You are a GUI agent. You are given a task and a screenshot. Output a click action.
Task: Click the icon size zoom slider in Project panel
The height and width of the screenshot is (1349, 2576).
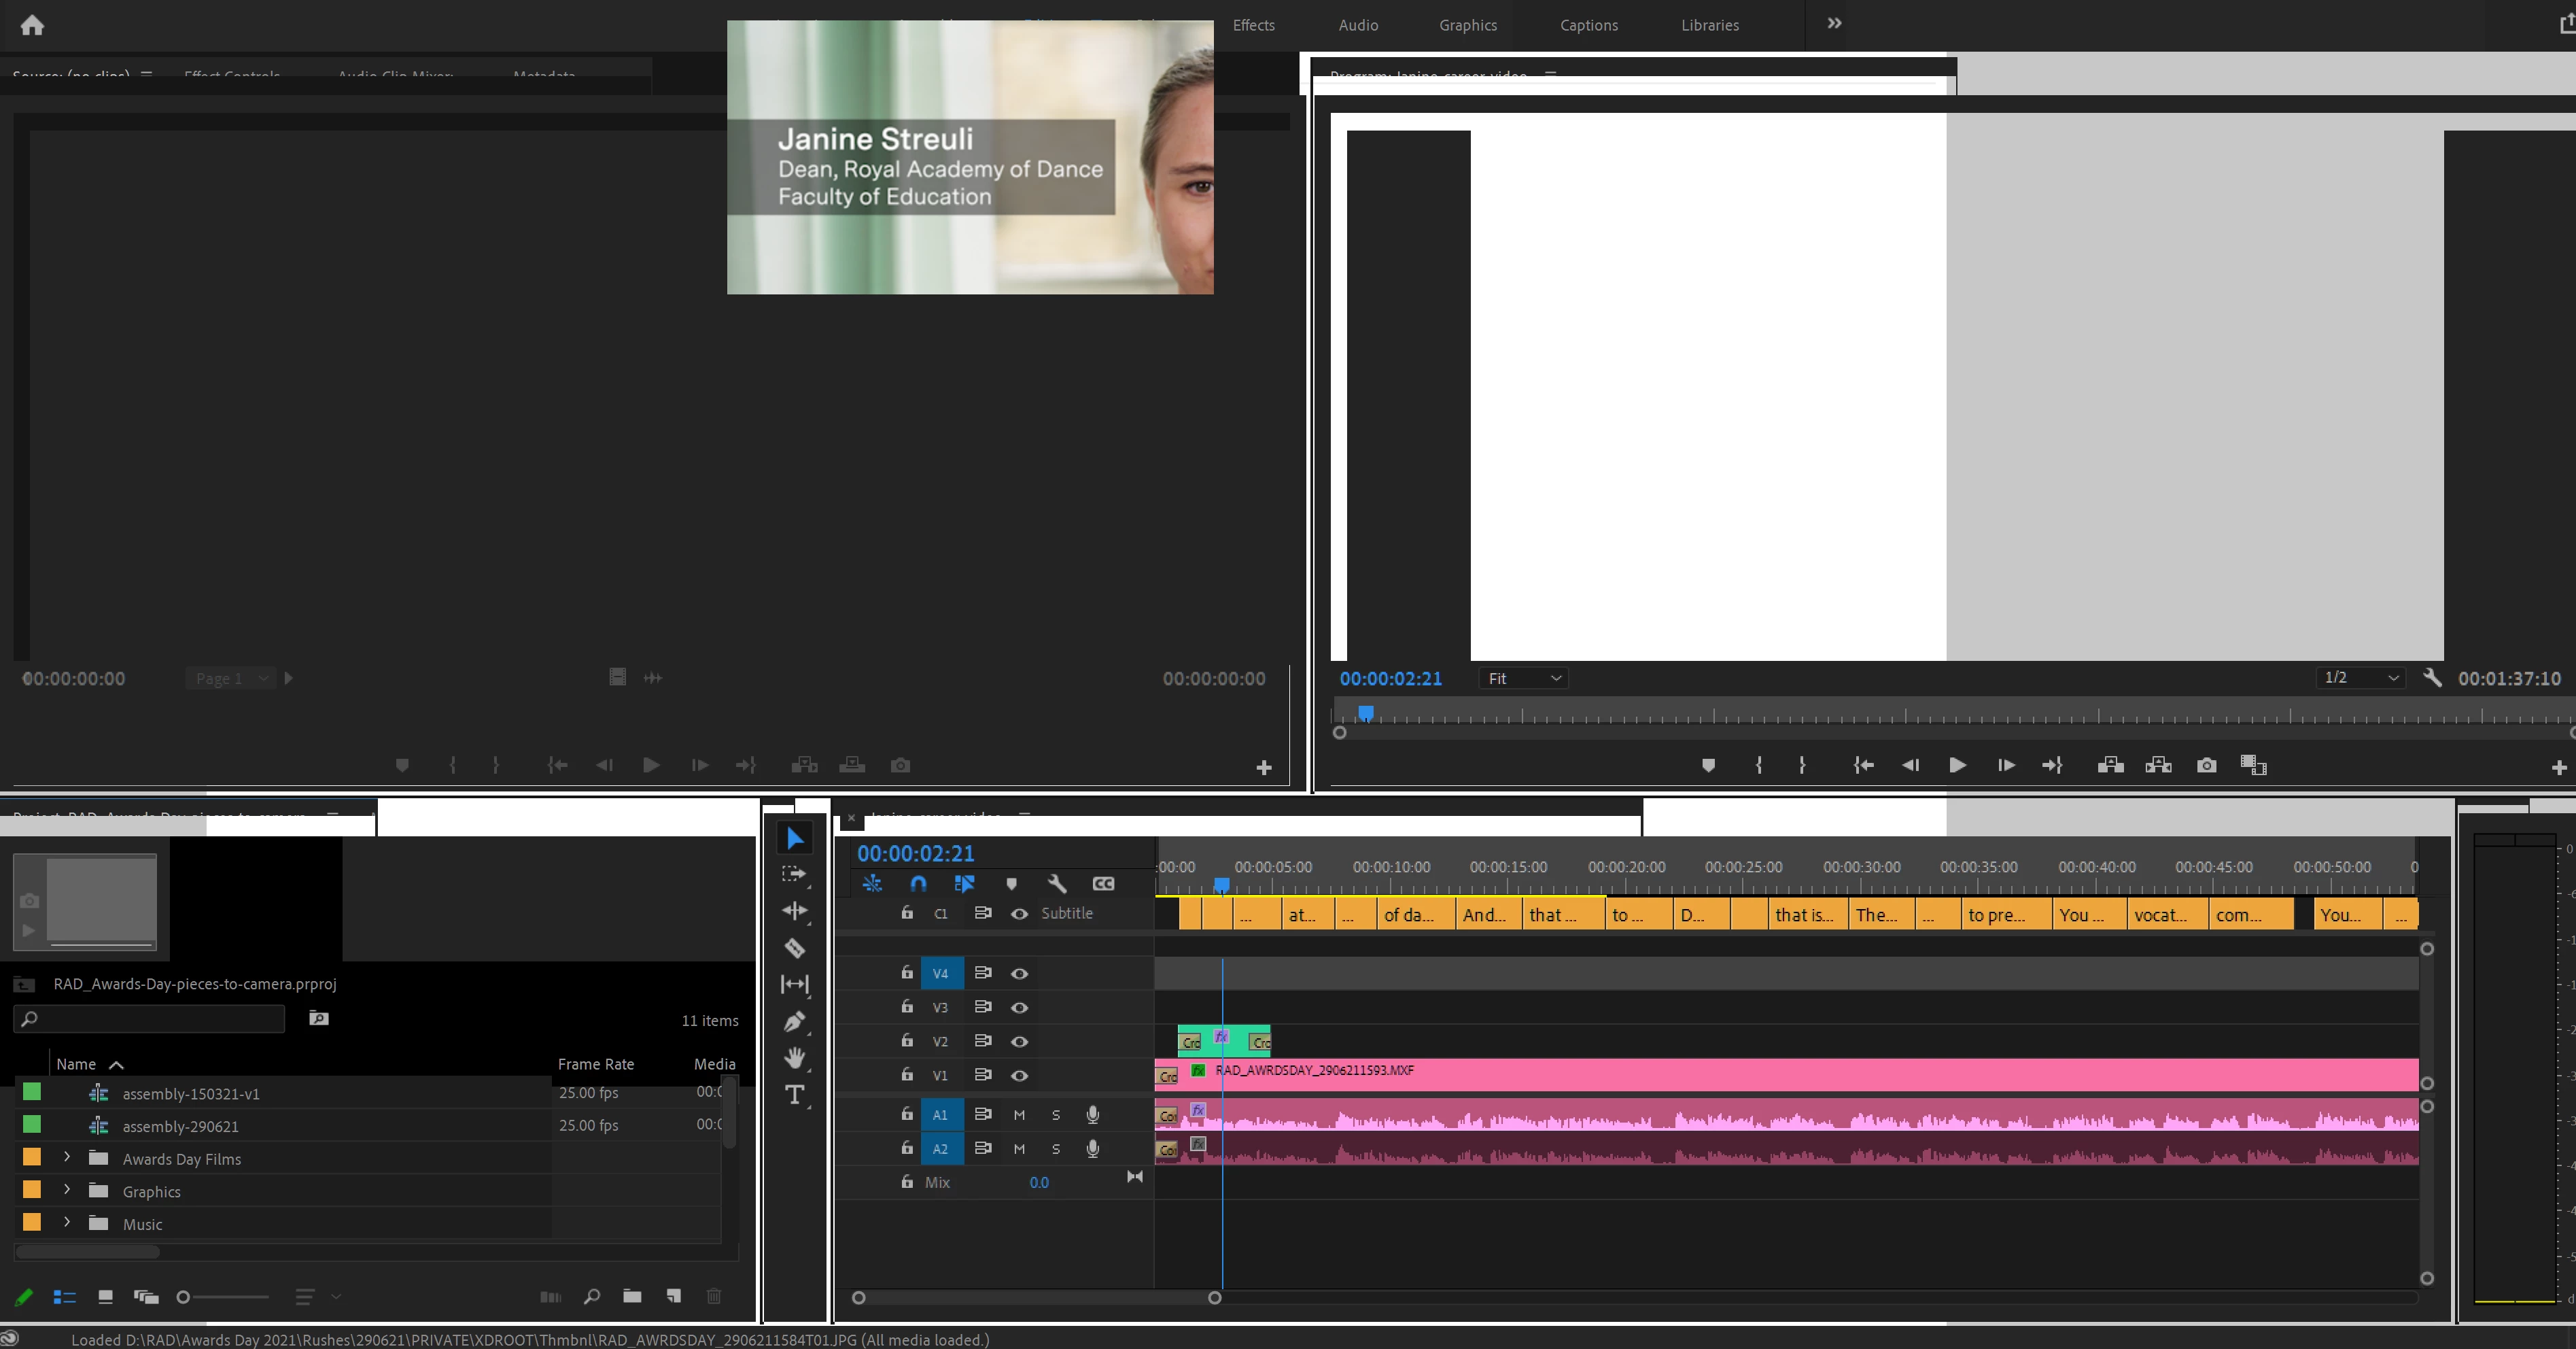[x=183, y=1297]
